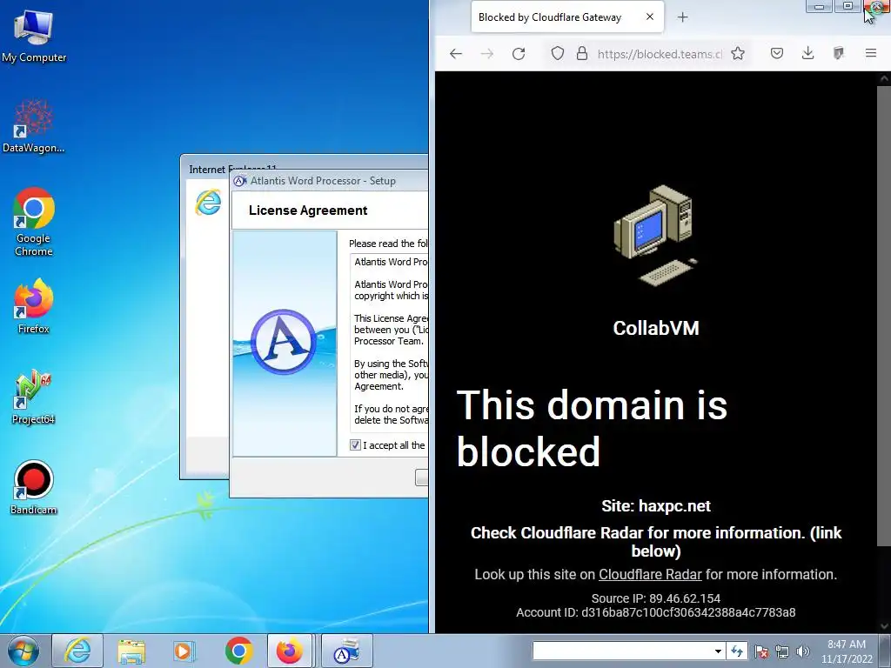Image resolution: width=891 pixels, height=668 pixels.
Task: Minimize the Firefox window
Action: pyautogui.click(x=820, y=6)
